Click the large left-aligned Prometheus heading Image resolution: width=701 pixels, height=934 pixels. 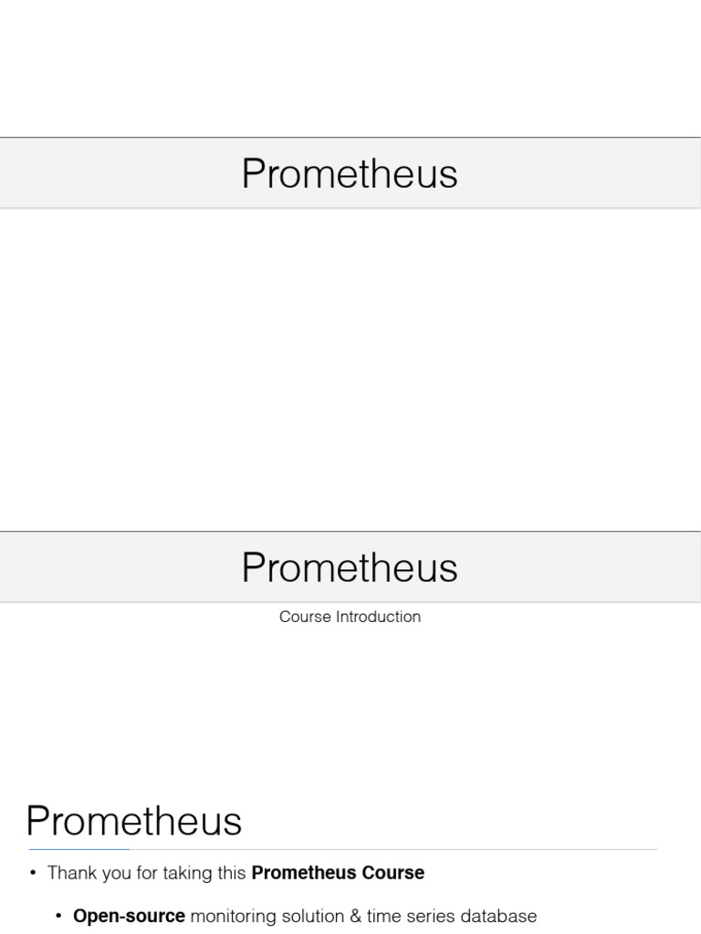134,821
